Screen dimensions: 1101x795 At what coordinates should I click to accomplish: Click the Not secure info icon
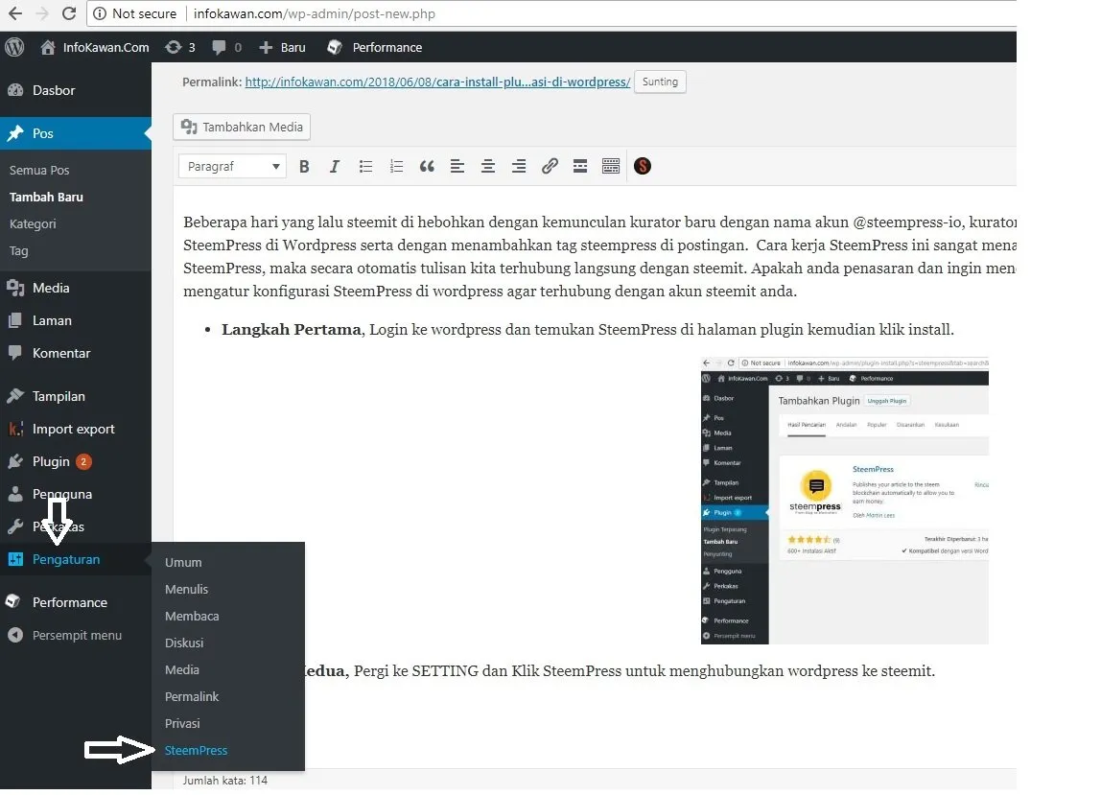(100, 13)
